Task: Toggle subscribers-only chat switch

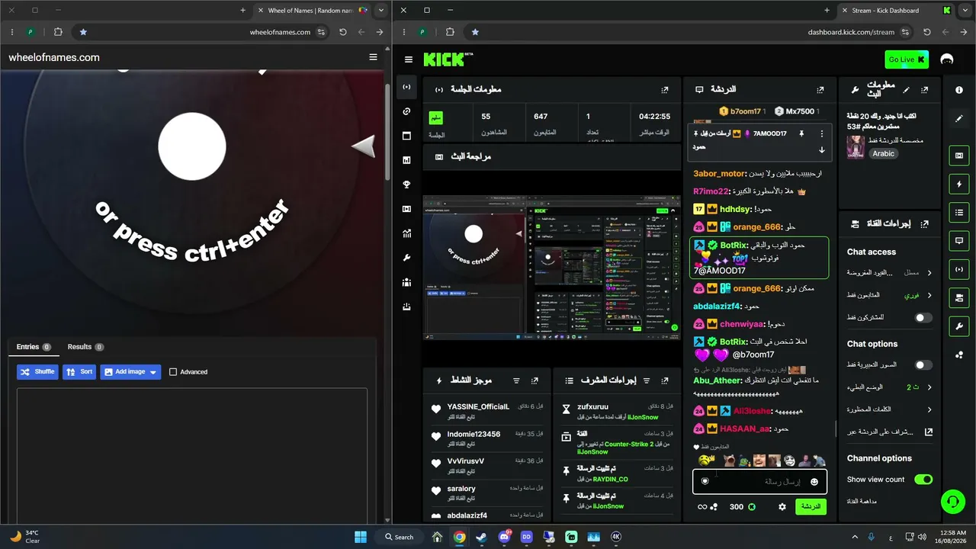Action: [x=923, y=317]
